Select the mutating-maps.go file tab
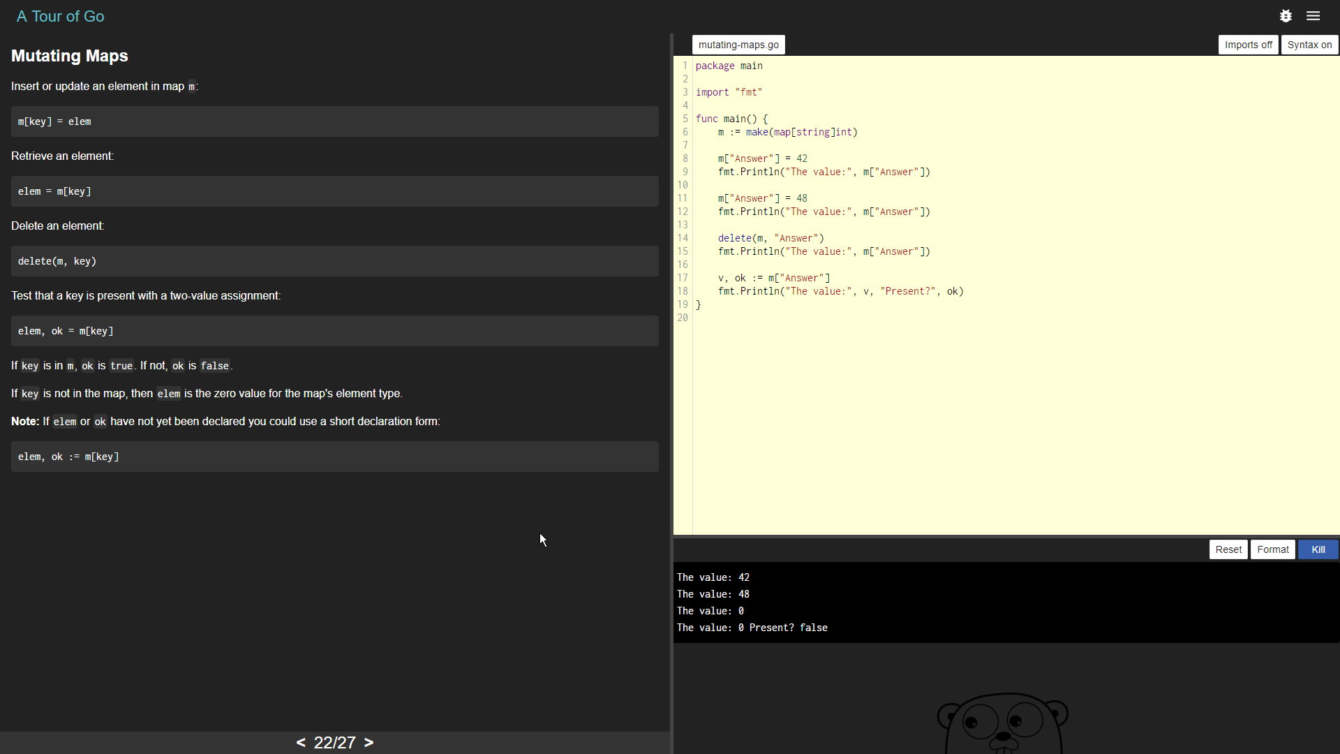The height and width of the screenshot is (754, 1340). tap(738, 44)
